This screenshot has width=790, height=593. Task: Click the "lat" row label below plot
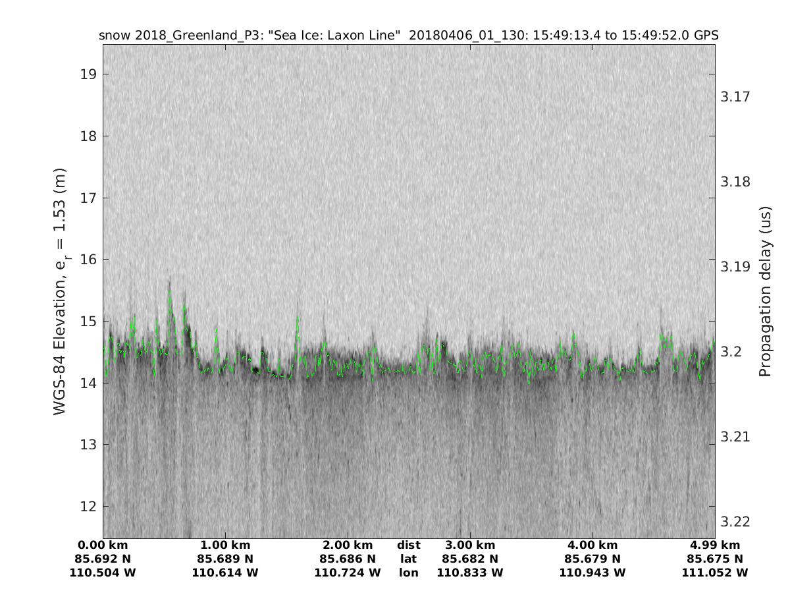(x=408, y=559)
